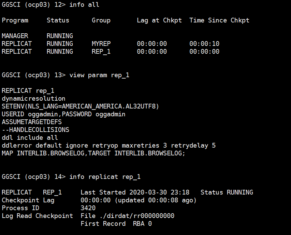Click the 'info replicat rep_1' command text
The image size is (291, 235).
pos(105,177)
